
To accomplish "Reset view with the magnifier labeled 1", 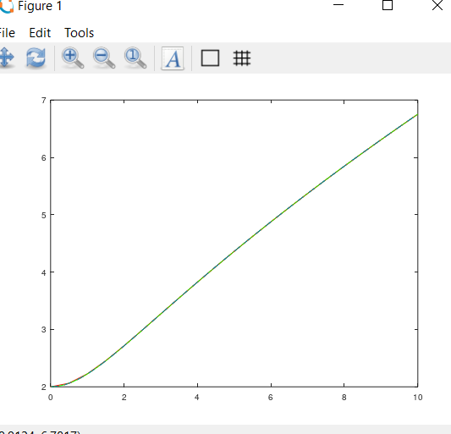I will pos(135,58).
